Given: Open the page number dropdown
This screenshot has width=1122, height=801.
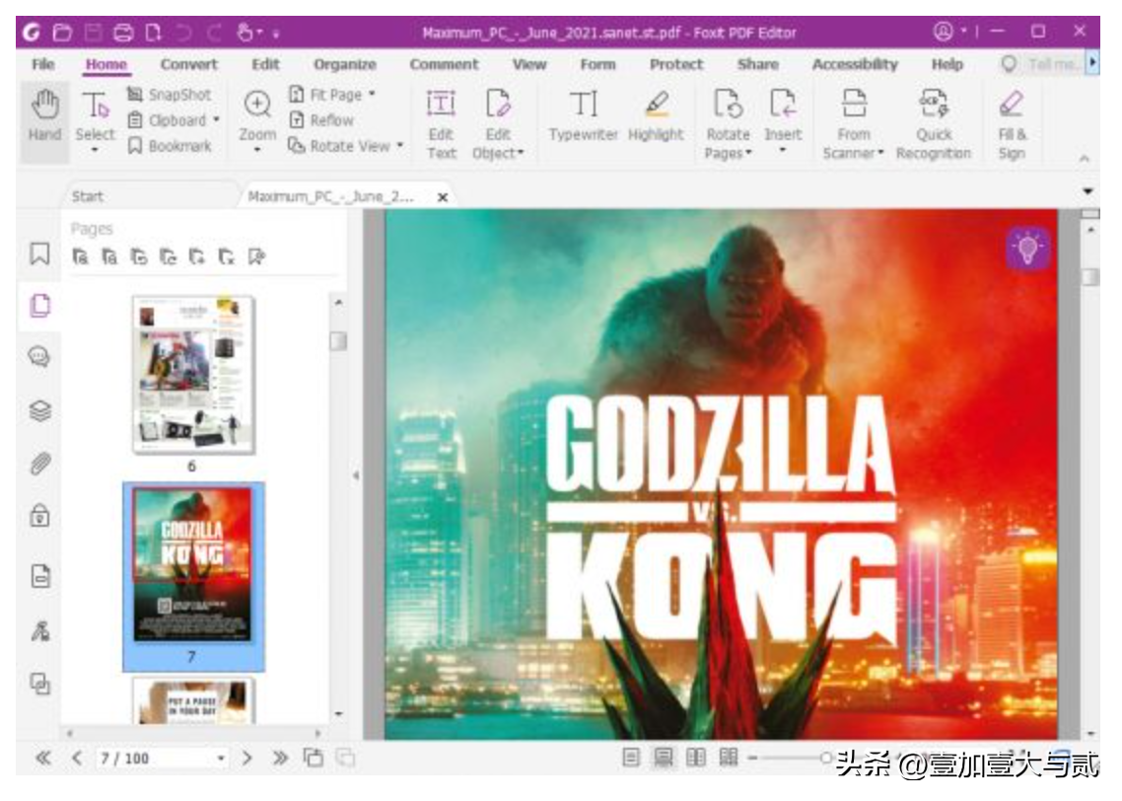Looking at the screenshot, I should point(221,758).
